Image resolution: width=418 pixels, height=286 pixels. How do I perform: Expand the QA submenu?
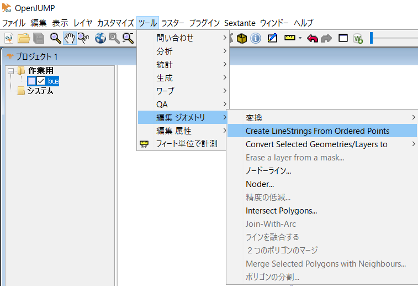click(183, 104)
